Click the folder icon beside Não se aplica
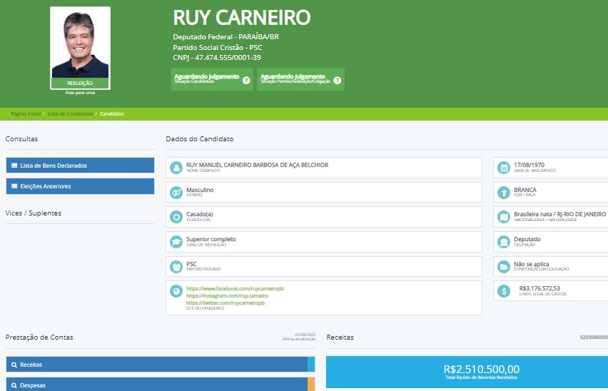Image resolution: width=608 pixels, height=391 pixels. (x=504, y=267)
